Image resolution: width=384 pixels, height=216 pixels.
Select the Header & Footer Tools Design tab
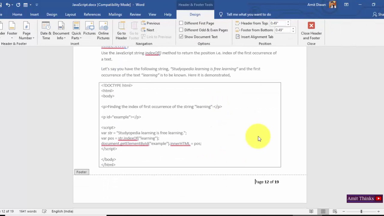click(x=195, y=14)
